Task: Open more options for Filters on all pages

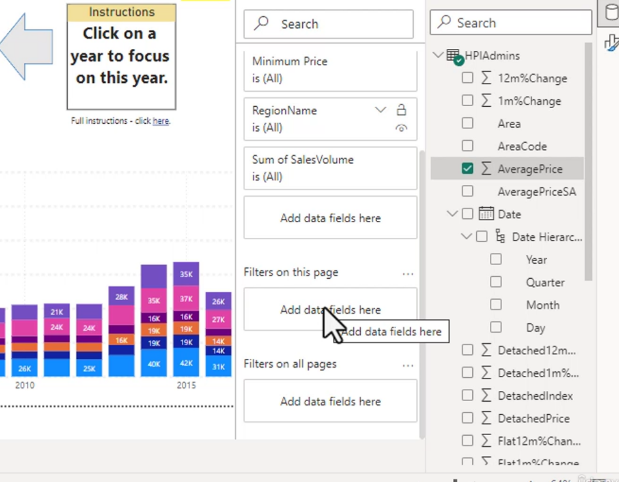Action: click(x=408, y=365)
